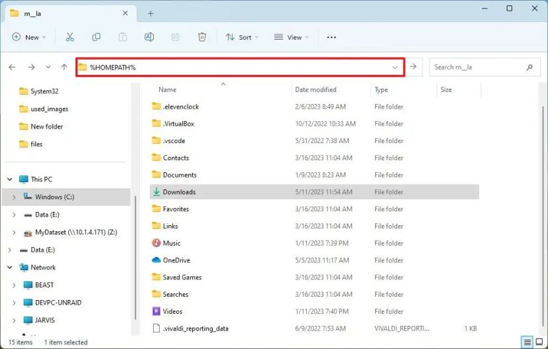This screenshot has height=349, width=548.
Task: Open the New dropdown menu
Action: click(28, 37)
